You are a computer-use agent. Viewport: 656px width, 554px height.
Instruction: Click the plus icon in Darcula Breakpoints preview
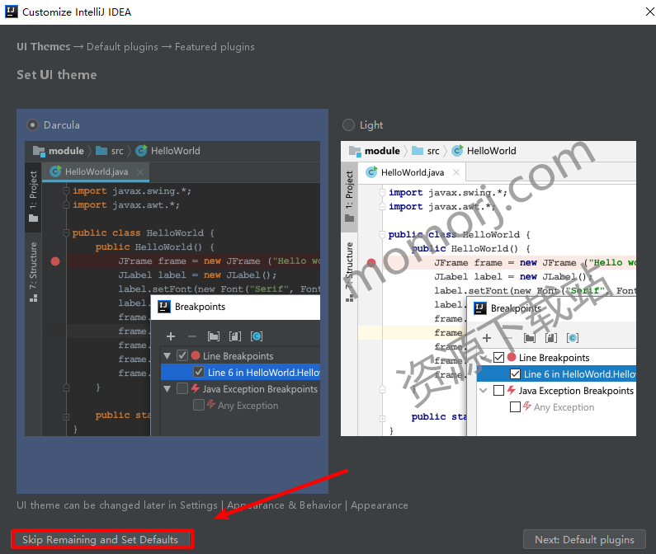click(x=171, y=336)
